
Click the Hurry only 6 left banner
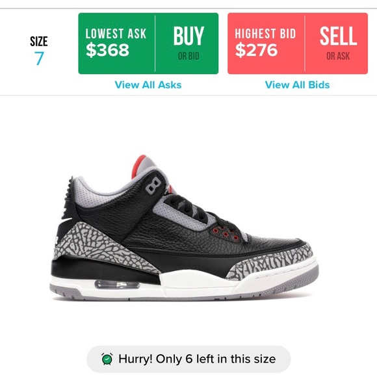tap(188, 359)
